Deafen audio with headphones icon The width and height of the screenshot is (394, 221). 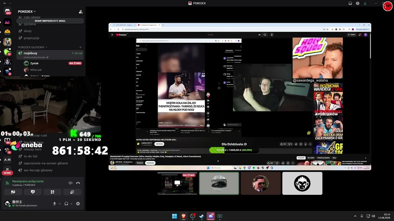[x=66, y=204]
